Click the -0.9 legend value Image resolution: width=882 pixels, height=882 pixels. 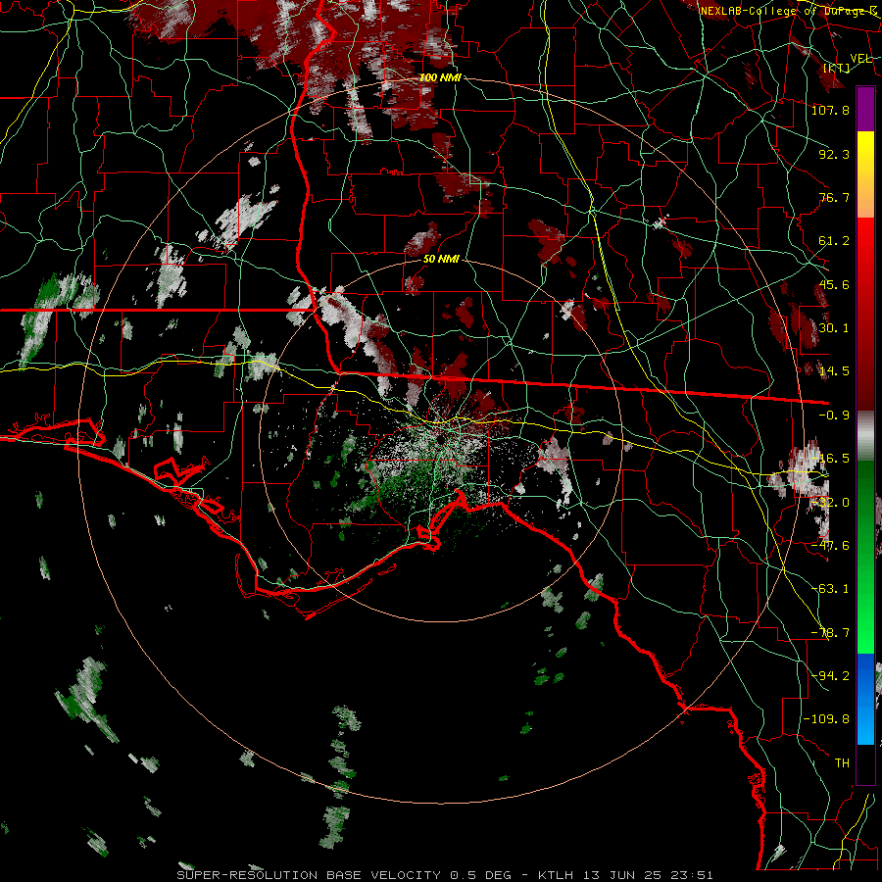[834, 416]
